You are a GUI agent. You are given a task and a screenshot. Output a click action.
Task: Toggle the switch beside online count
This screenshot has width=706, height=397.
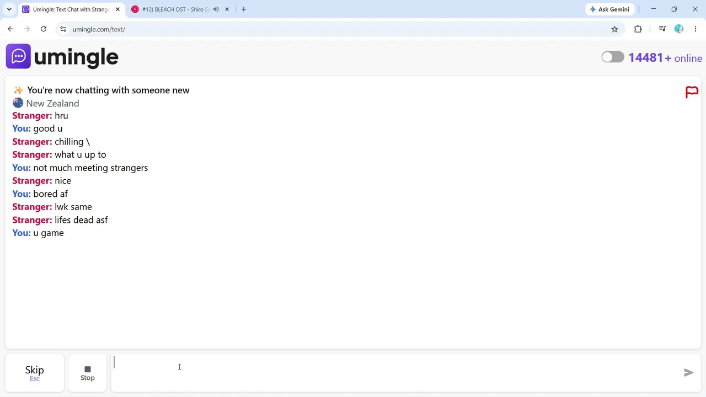click(x=613, y=57)
